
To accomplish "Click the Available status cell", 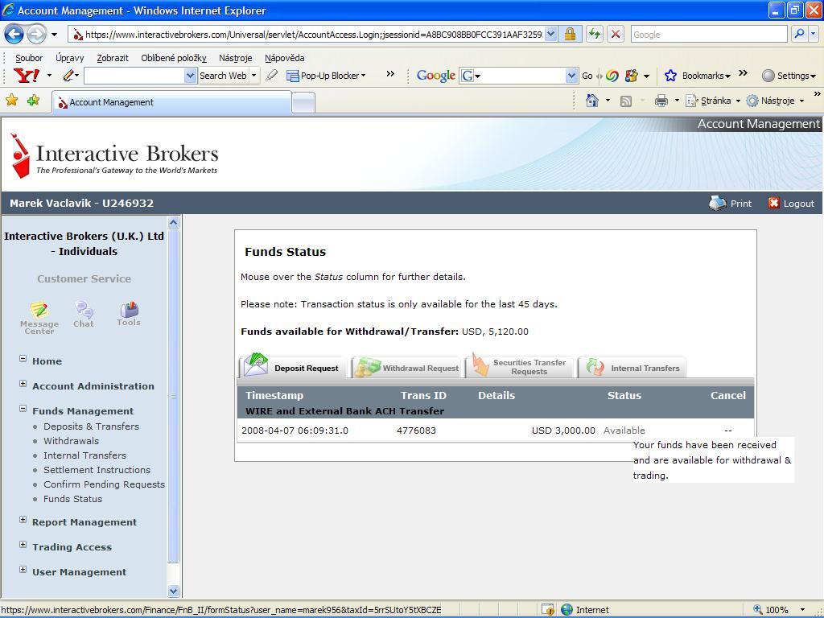I will coord(624,431).
